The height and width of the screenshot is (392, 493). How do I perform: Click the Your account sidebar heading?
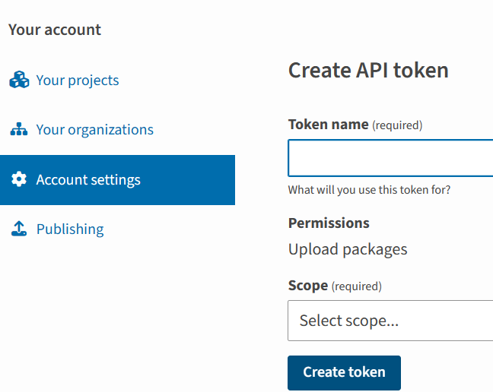(55, 30)
